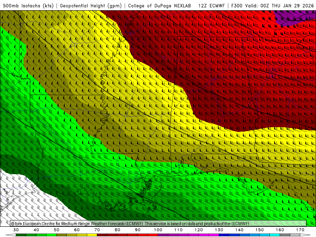Click the color bar label "130"

click(x=219, y=230)
